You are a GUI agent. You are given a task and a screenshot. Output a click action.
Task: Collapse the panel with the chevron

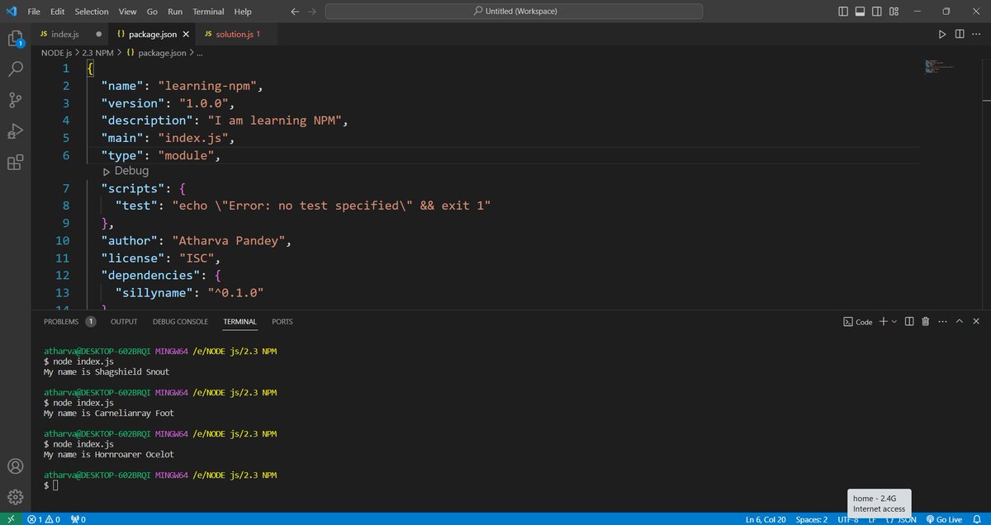pyautogui.click(x=959, y=321)
